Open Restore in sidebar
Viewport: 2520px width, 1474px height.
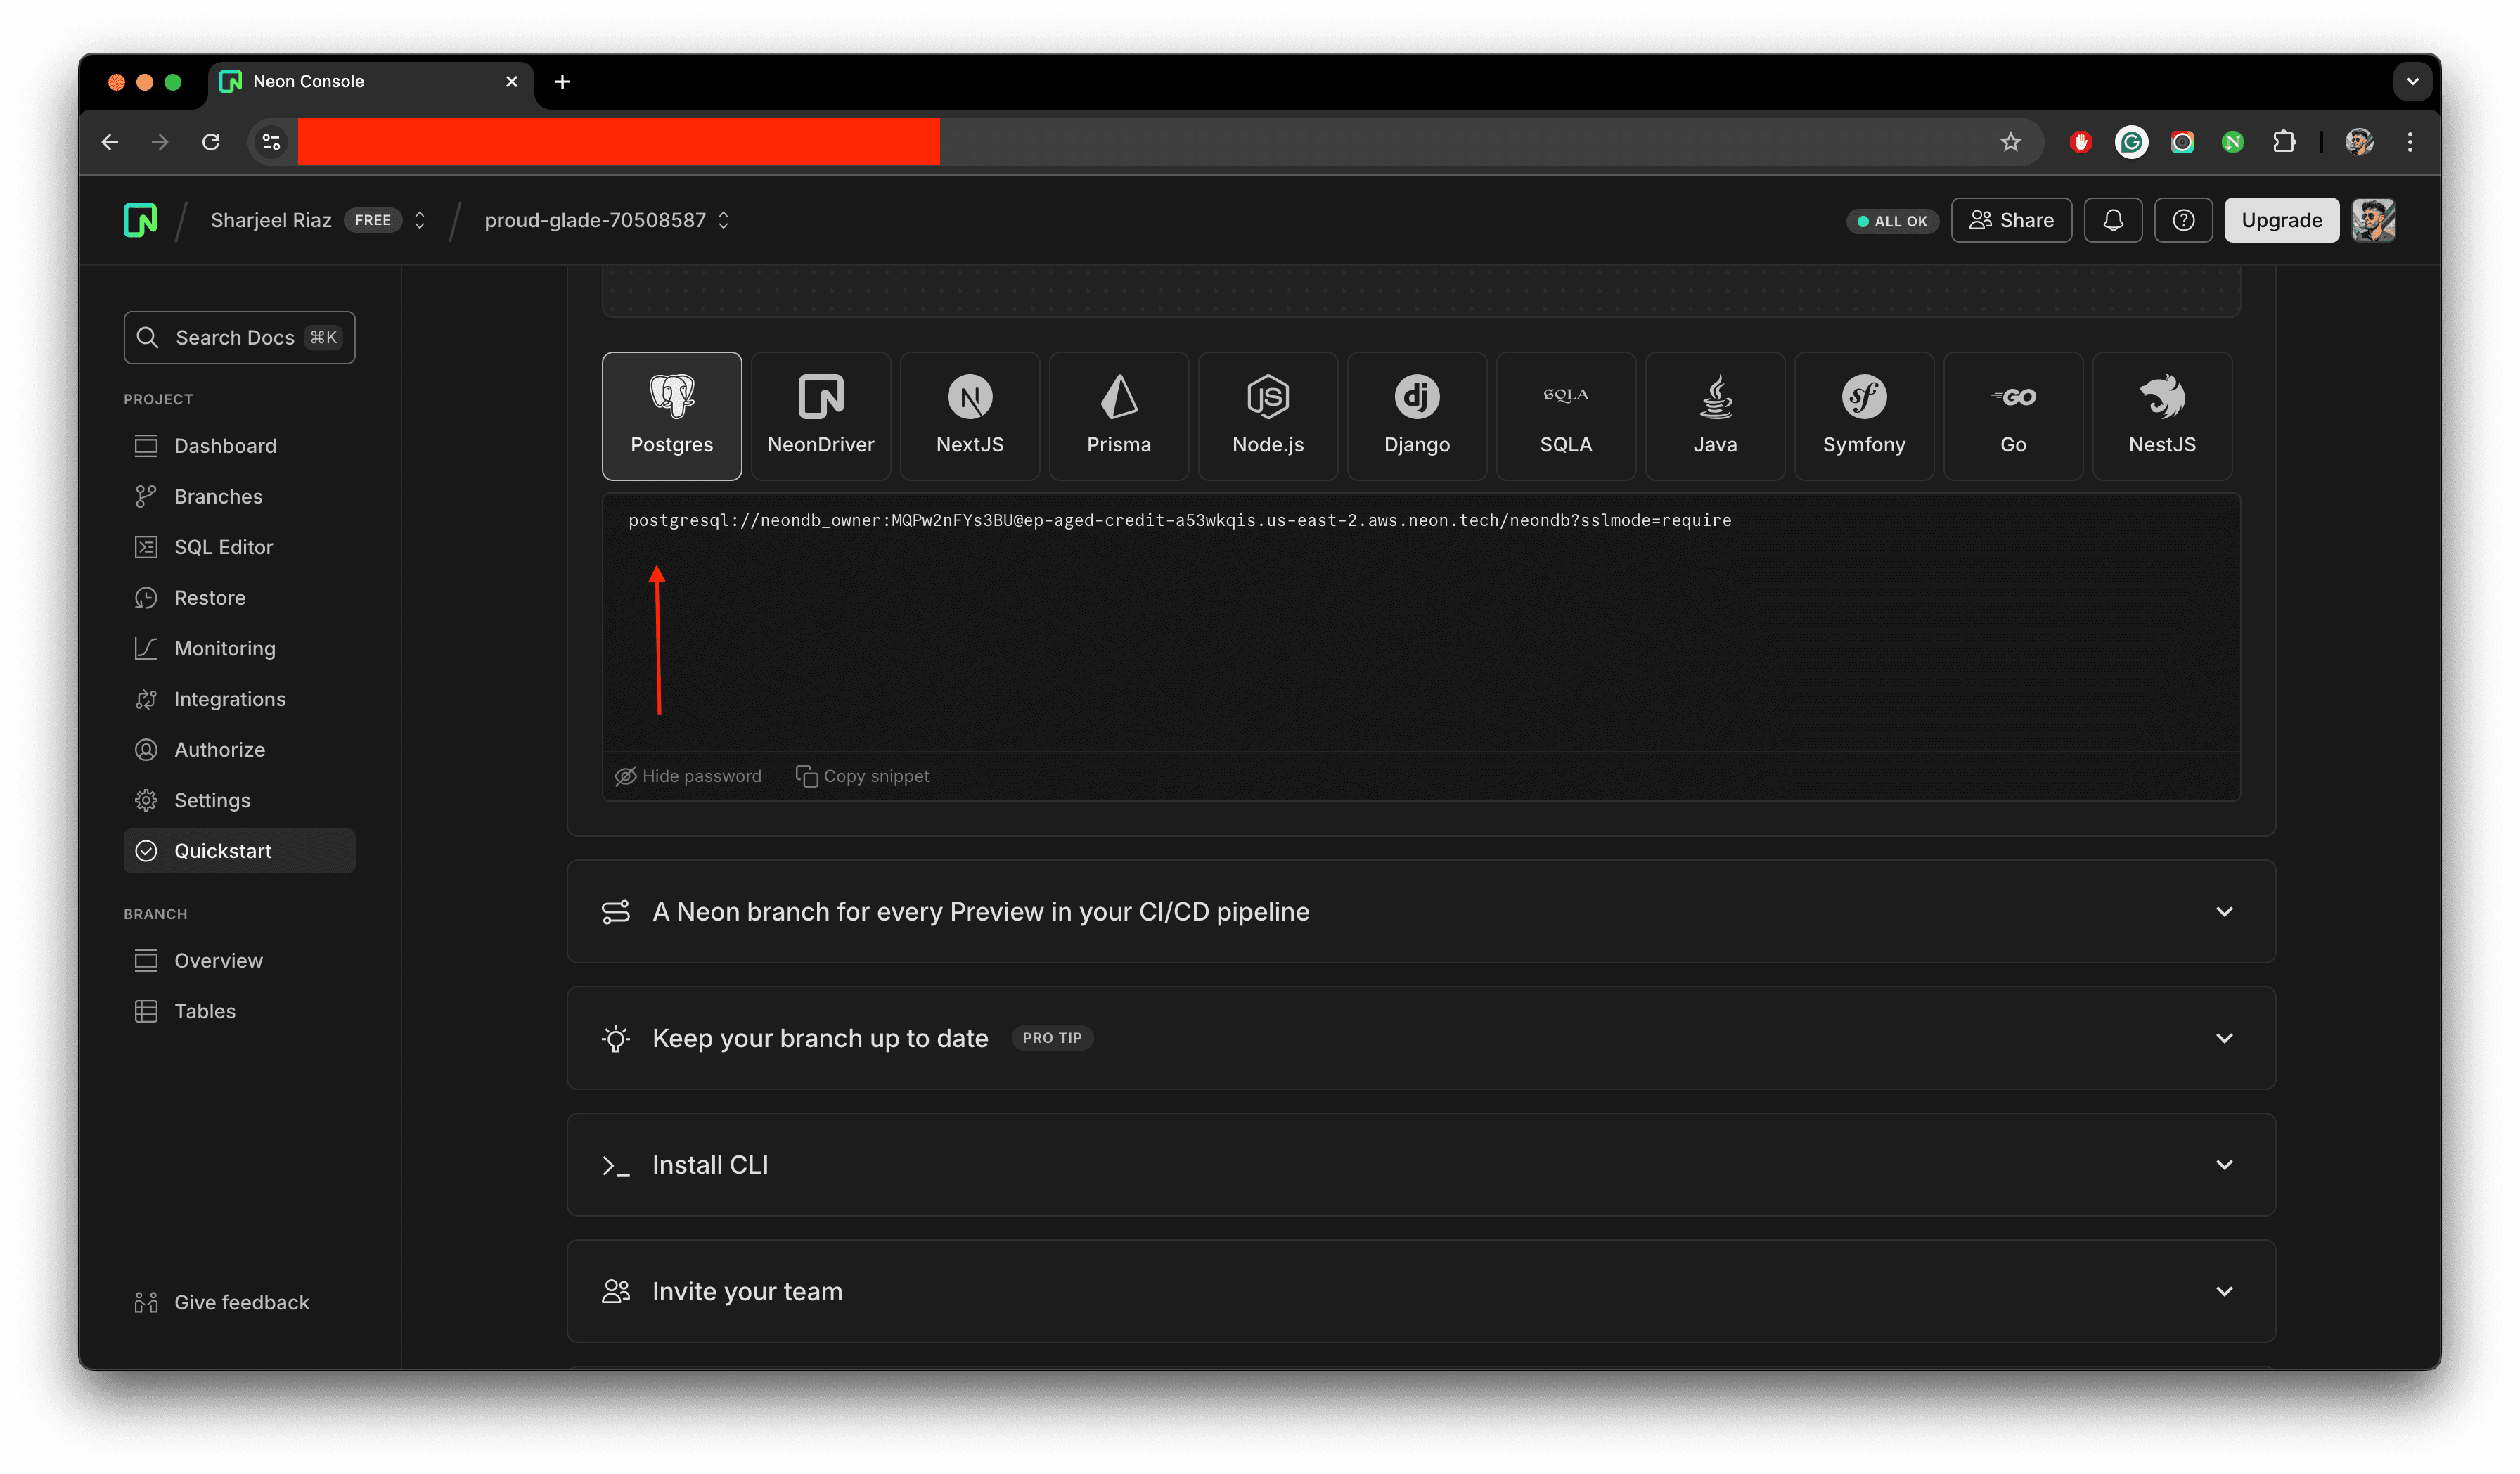click(239, 598)
